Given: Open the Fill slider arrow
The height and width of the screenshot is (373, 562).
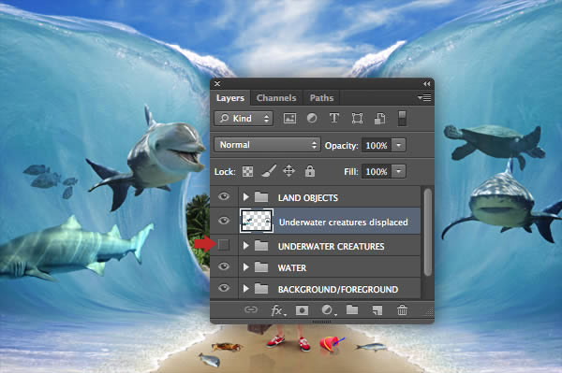Looking at the screenshot, I should coord(399,172).
